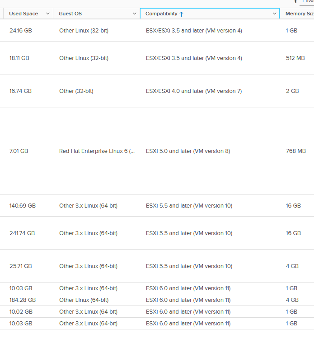Click the Memory Size column header
Viewport: 314px width, 338px height.
299,14
